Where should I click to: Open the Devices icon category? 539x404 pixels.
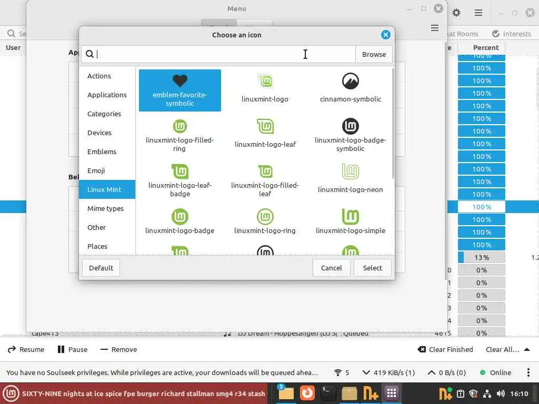pyautogui.click(x=107, y=133)
